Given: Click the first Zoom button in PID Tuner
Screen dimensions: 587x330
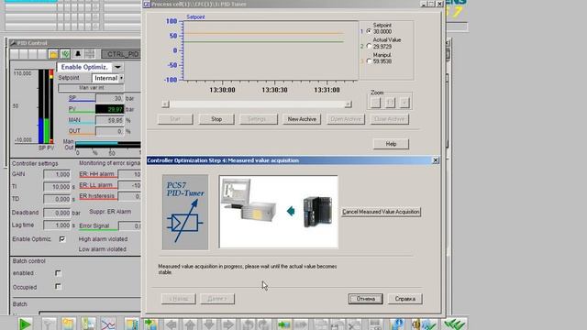Looking at the screenshot, I should click(x=376, y=103).
